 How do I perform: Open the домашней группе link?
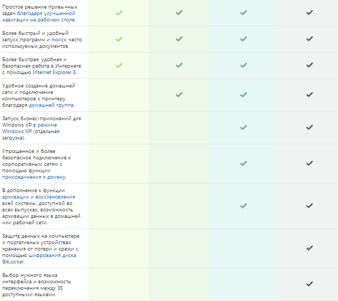click(52, 105)
